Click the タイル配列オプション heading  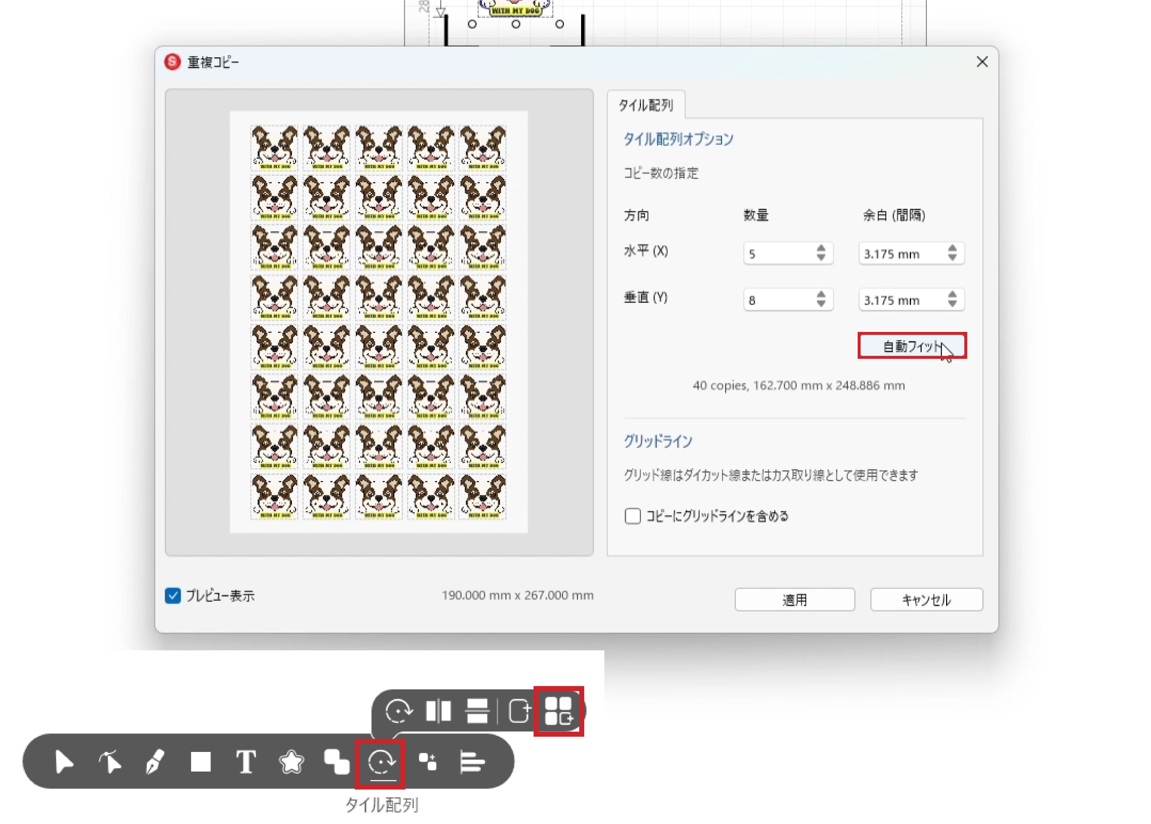[x=678, y=139]
